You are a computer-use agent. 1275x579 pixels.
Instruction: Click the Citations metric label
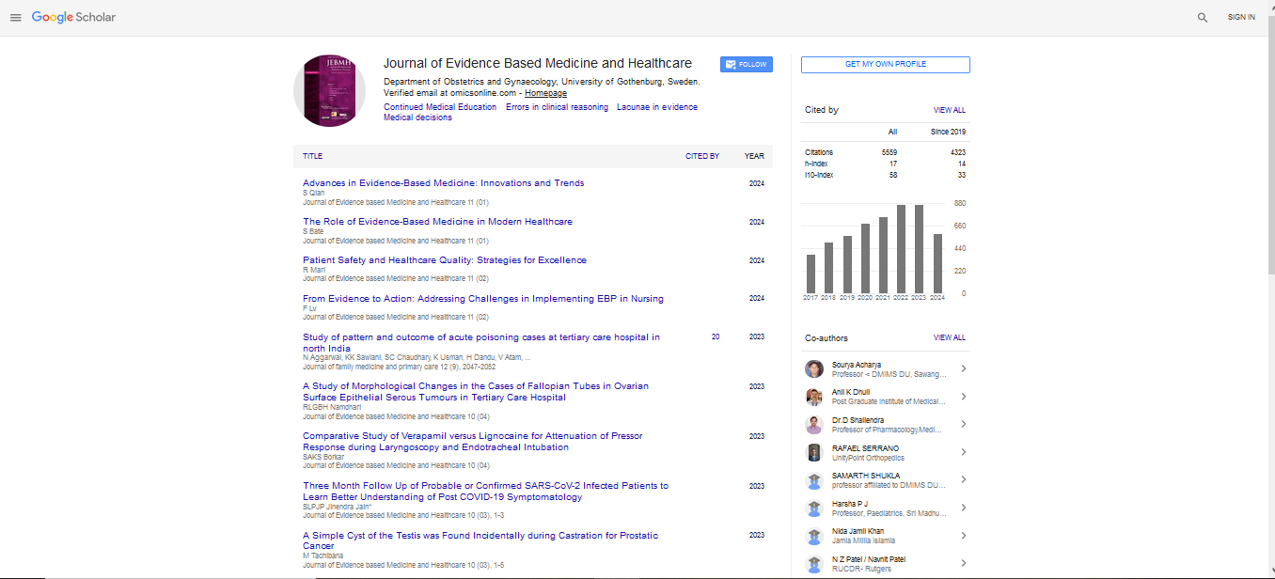click(819, 152)
